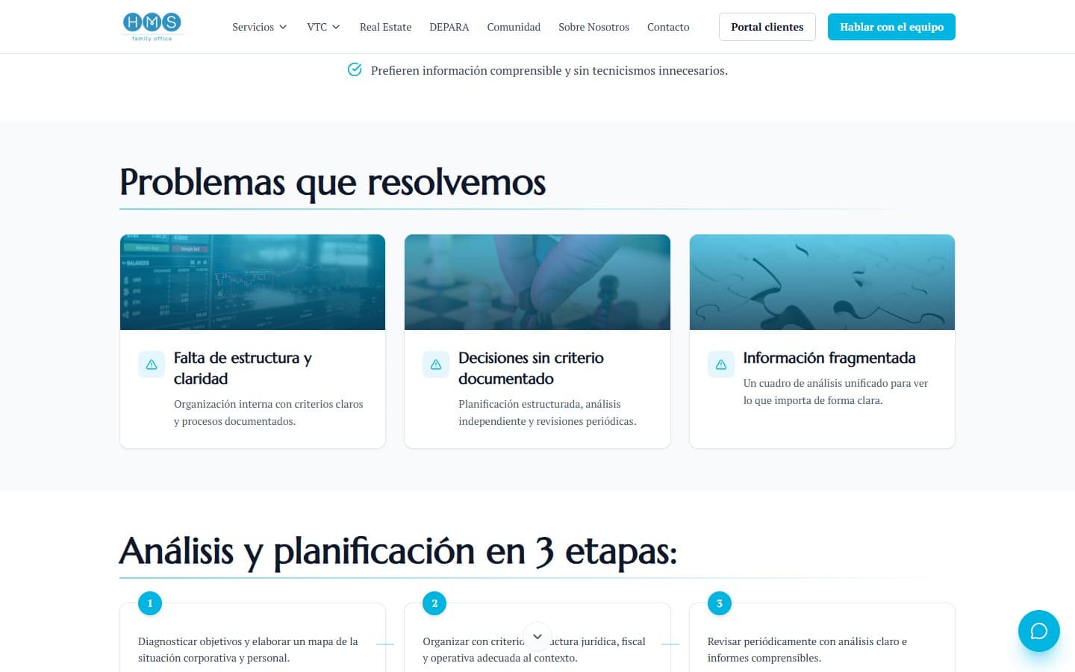Click the checkmark icon beside Prefieren información
This screenshot has height=672, width=1075.
tap(355, 70)
